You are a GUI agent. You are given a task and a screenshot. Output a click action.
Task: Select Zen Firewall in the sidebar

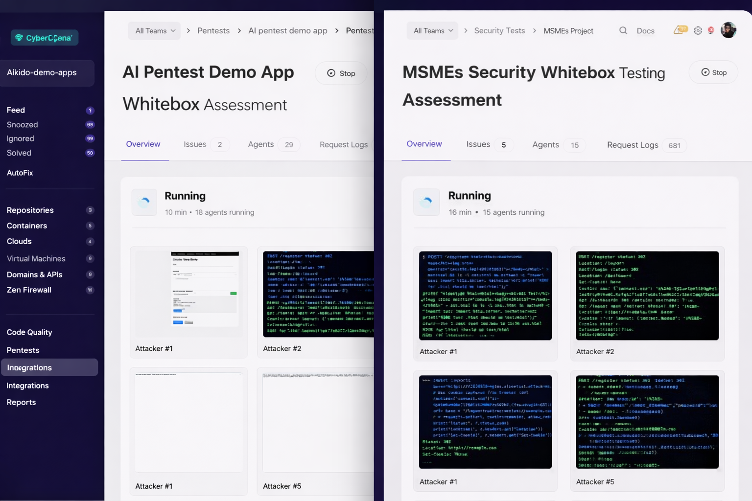29,290
